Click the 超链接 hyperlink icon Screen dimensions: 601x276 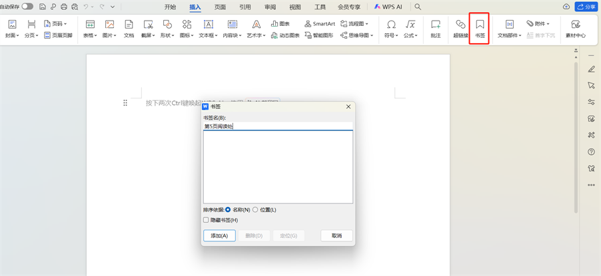[460, 28]
